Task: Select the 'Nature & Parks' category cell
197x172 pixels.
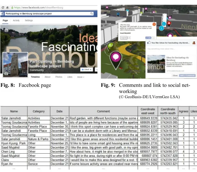Action: [39, 139]
